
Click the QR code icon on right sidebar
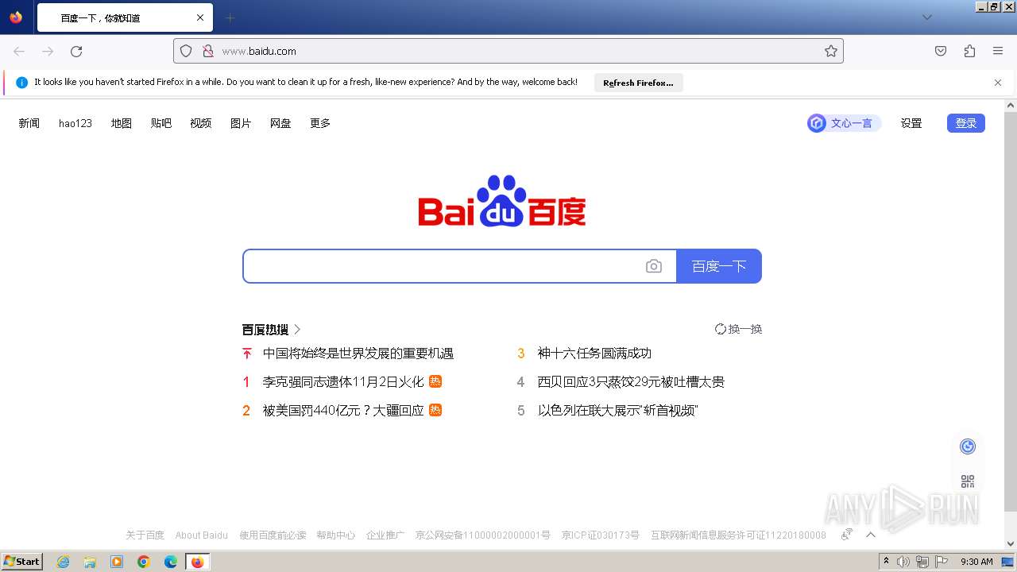click(x=968, y=481)
